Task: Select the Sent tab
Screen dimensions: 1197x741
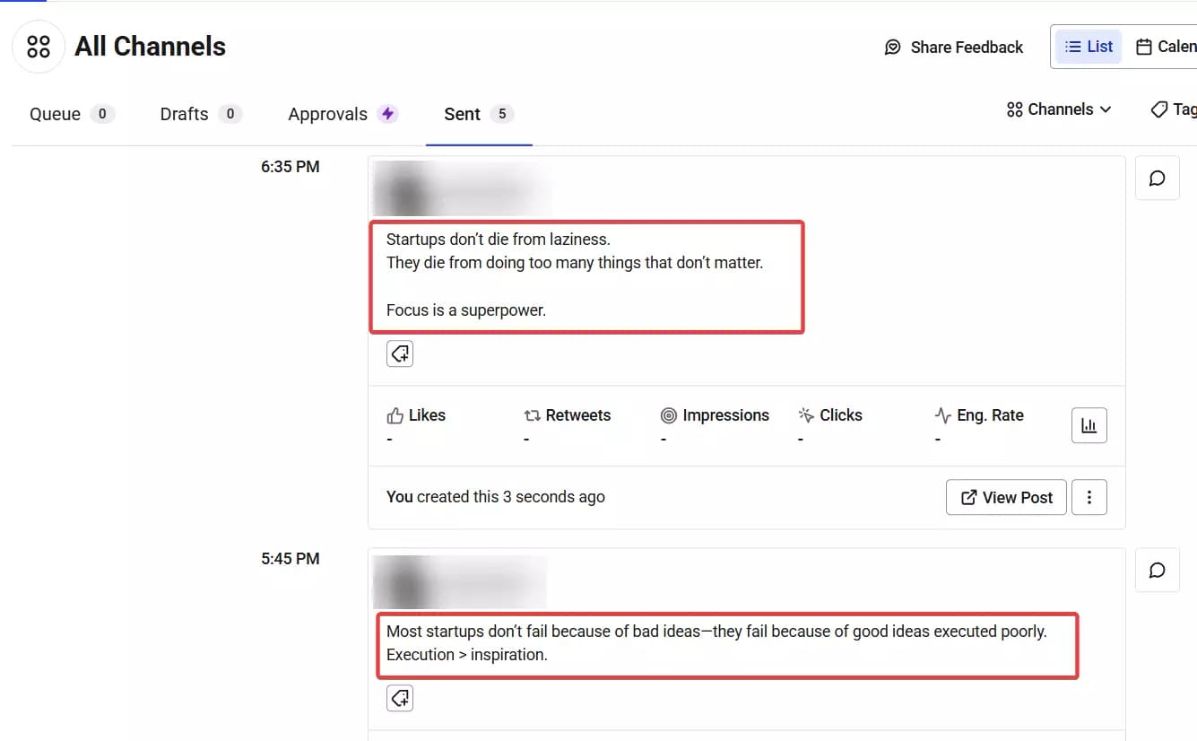Action: pos(479,114)
